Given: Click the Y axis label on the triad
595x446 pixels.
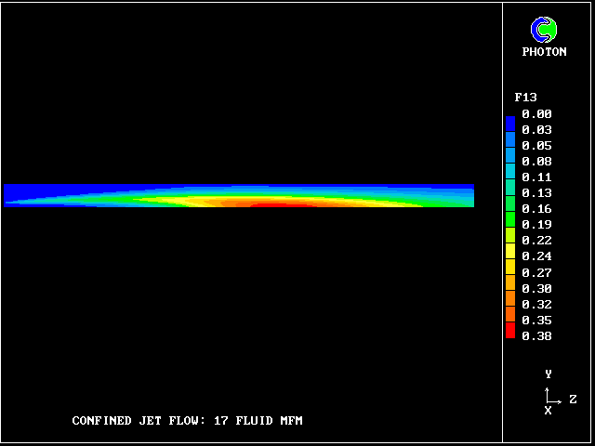Looking at the screenshot, I should [549, 374].
